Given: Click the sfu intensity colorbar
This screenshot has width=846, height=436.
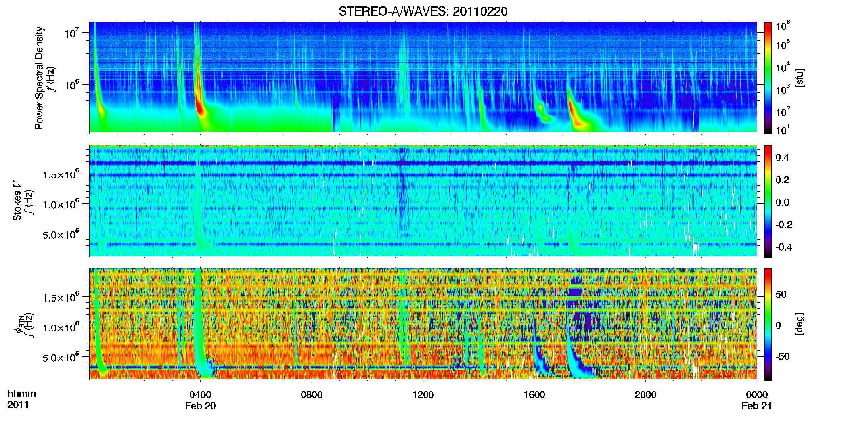Looking at the screenshot, I should coord(768,78).
